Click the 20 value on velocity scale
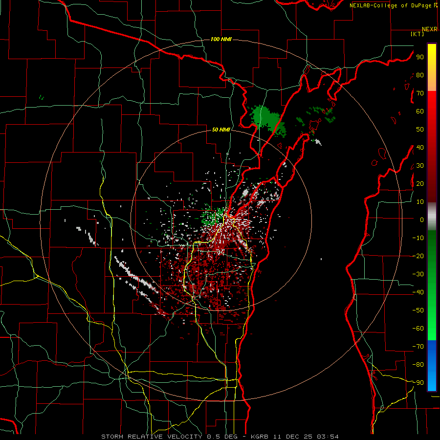 [420, 183]
